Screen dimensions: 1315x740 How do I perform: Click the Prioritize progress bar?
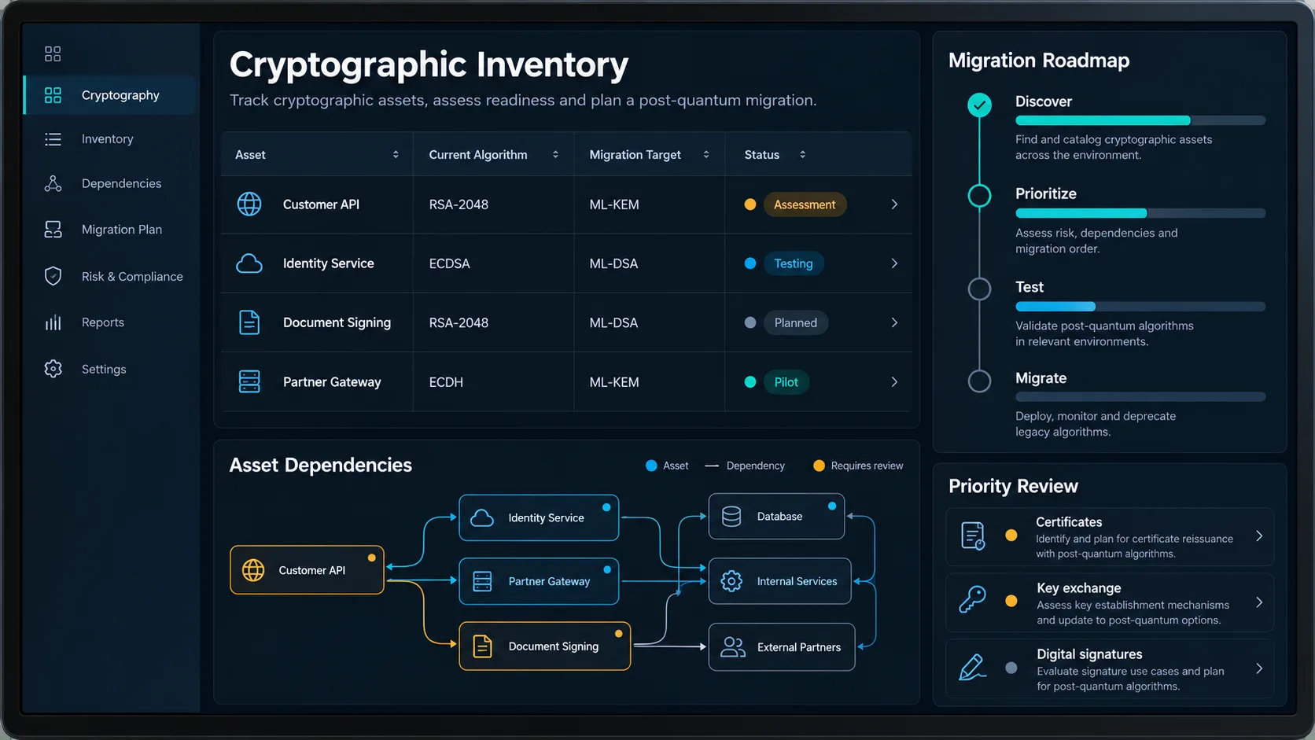click(1140, 213)
